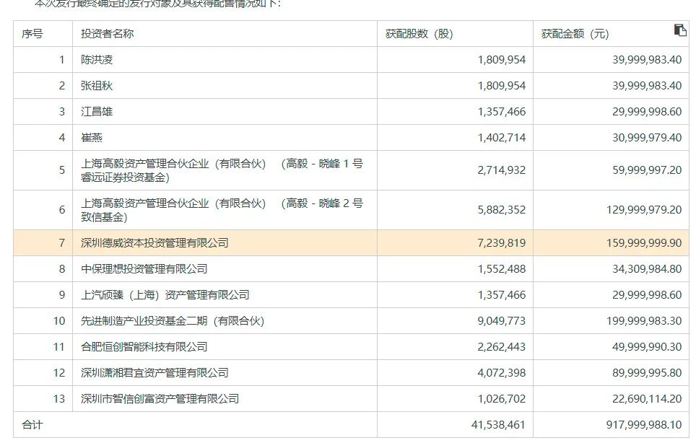696x443 pixels.
Task: Click total amount 917,999,988.10
Action: (x=643, y=425)
